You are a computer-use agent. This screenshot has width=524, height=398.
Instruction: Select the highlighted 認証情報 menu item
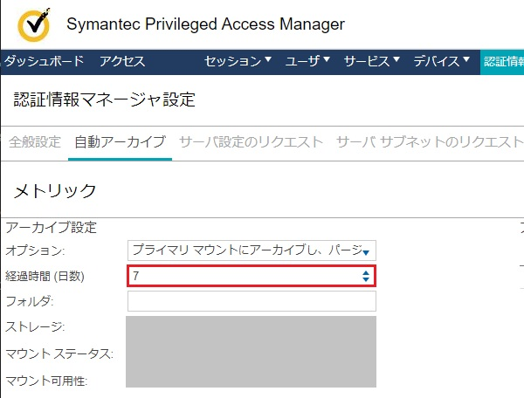coord(502,62)
